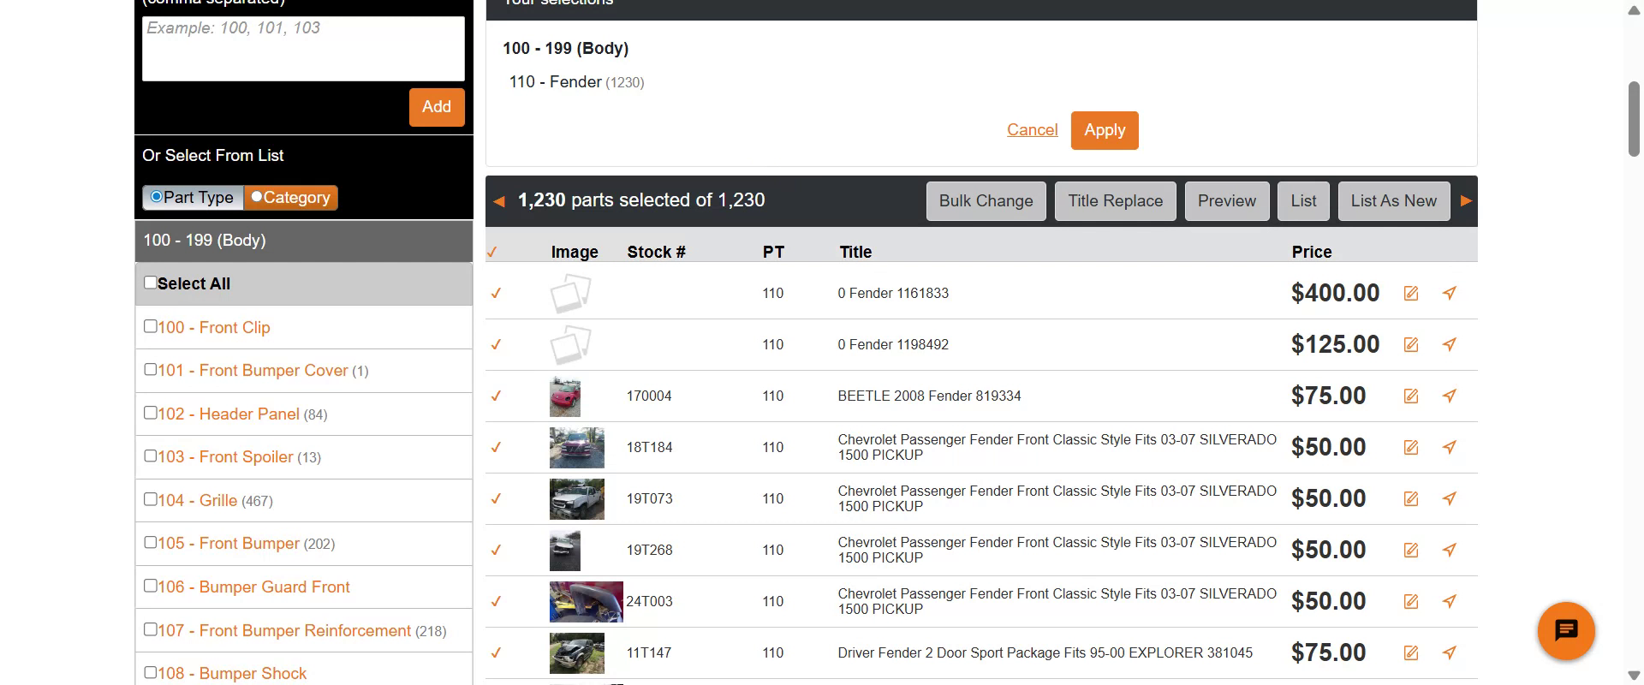Toggle checkmark for 0 Fender 1161833 row
Image resolution: width=1644 pixels, height=685 pixels.
pos(496,294)
